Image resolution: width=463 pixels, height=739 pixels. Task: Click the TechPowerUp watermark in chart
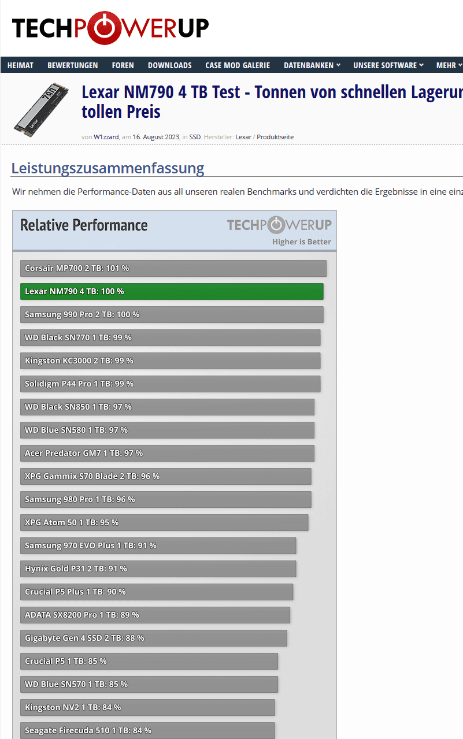coord(279,225)
